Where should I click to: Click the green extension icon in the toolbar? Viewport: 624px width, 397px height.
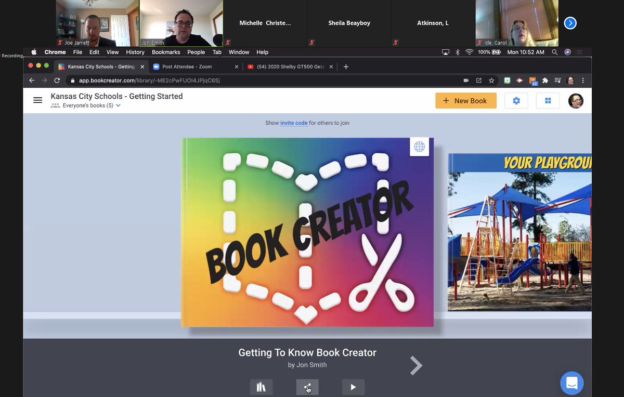507,81
